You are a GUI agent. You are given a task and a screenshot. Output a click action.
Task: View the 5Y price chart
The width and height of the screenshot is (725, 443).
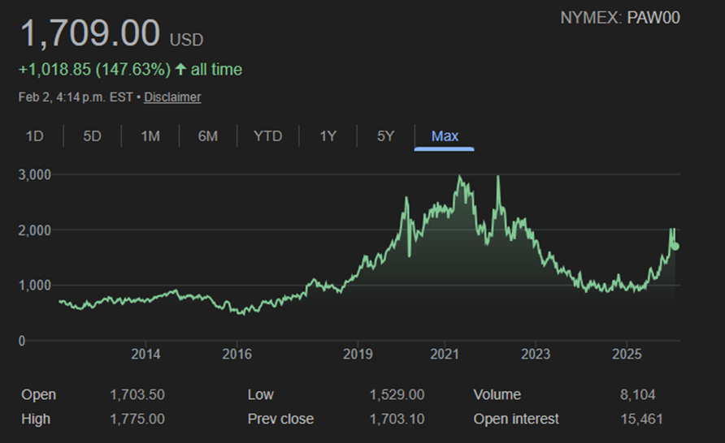[x=385, y=136]
